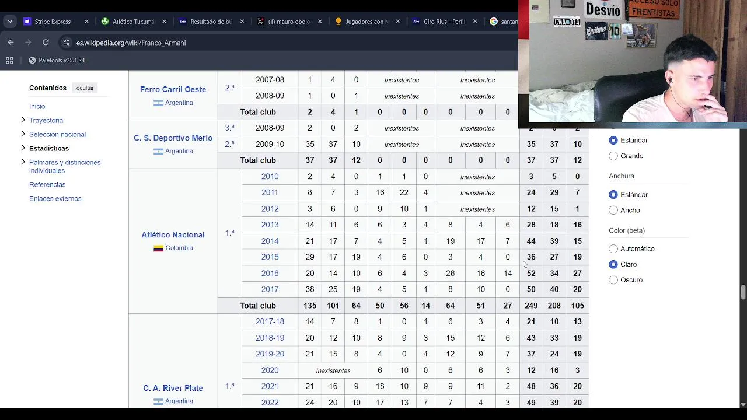The height and width of the screenshot is (420, 747).
Task: Jump to Palmarés y distinciones individuales
Action: pos(65,166)
